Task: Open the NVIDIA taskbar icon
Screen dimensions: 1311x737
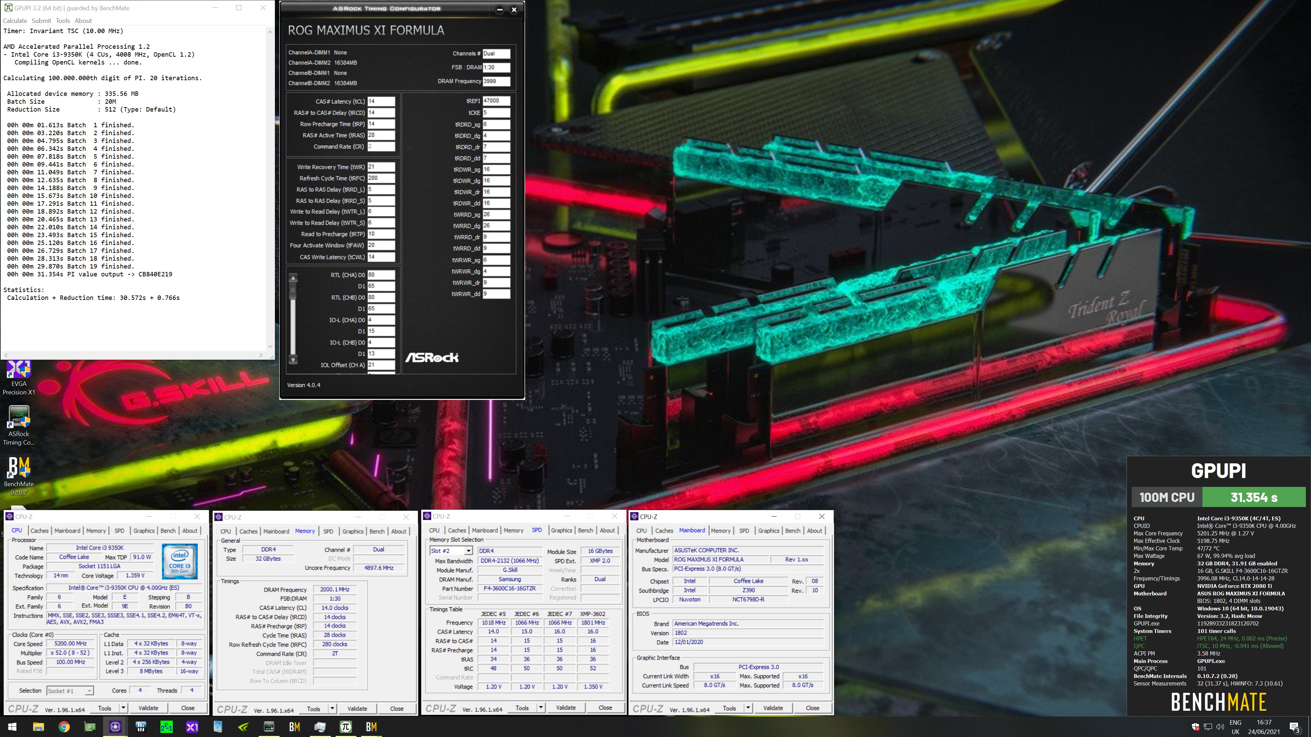Action: (243, 727)
